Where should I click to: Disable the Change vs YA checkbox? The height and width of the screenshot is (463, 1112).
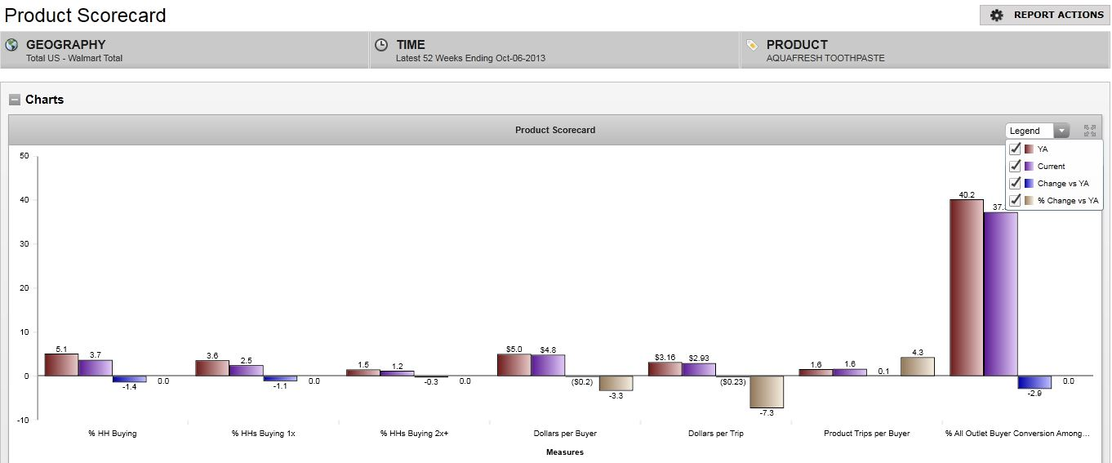click(x=1015, y=183)
